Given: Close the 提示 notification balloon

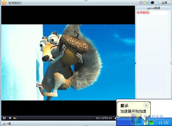Looking at the screenshot, I should [146, 105].
